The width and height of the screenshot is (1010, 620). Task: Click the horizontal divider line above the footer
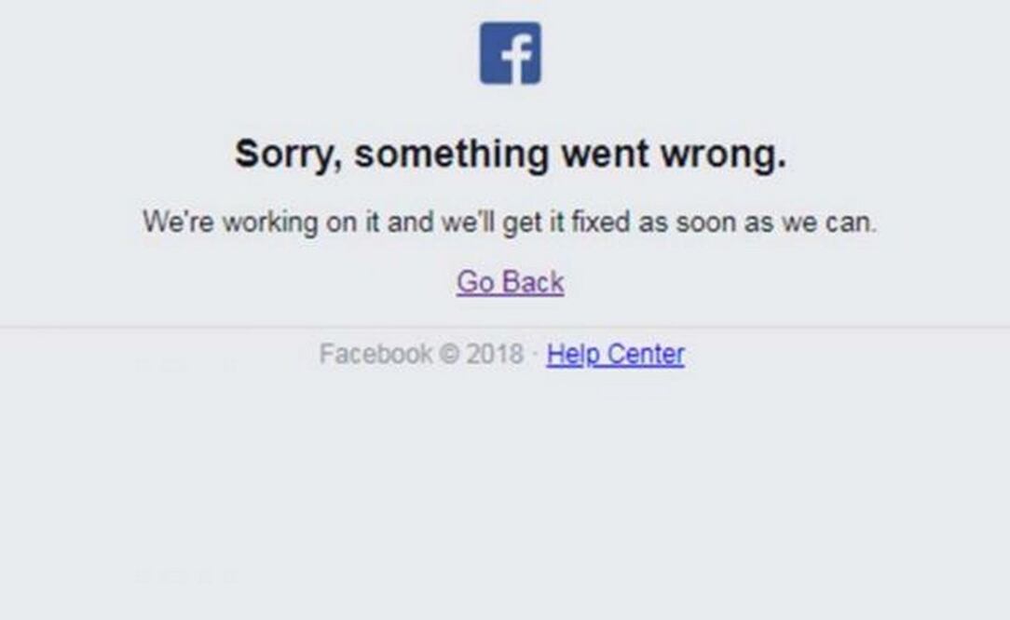pyautogui.click(x=505, y=327)
